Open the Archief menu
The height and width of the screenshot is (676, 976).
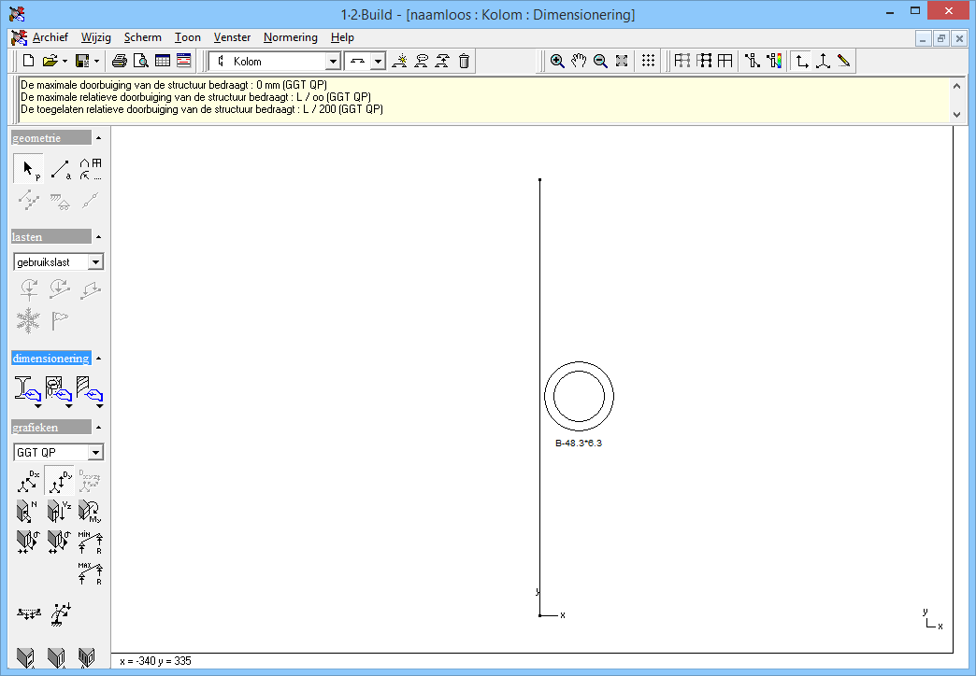(x=50, y=37)
